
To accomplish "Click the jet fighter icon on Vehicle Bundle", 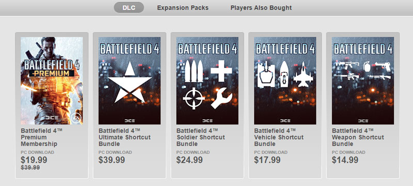I will click(x=303, y=74).
